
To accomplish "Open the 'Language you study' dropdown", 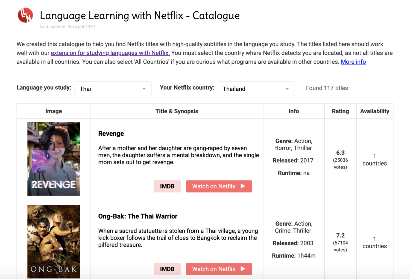I will coord(113,89).
